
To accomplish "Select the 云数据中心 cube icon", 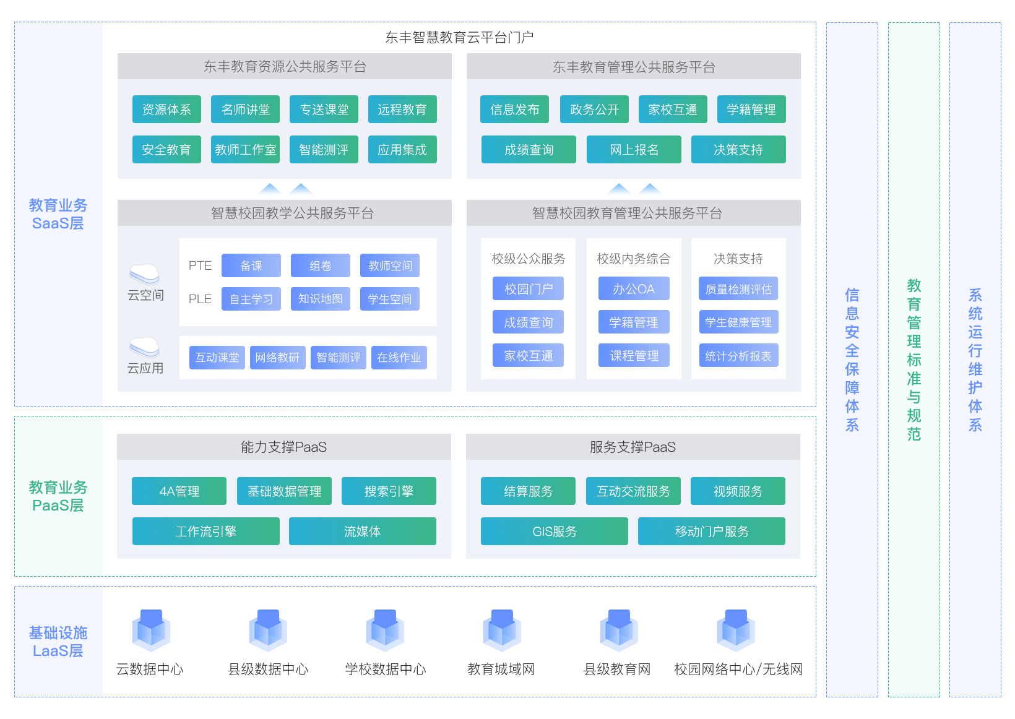I will coord(151,631).
